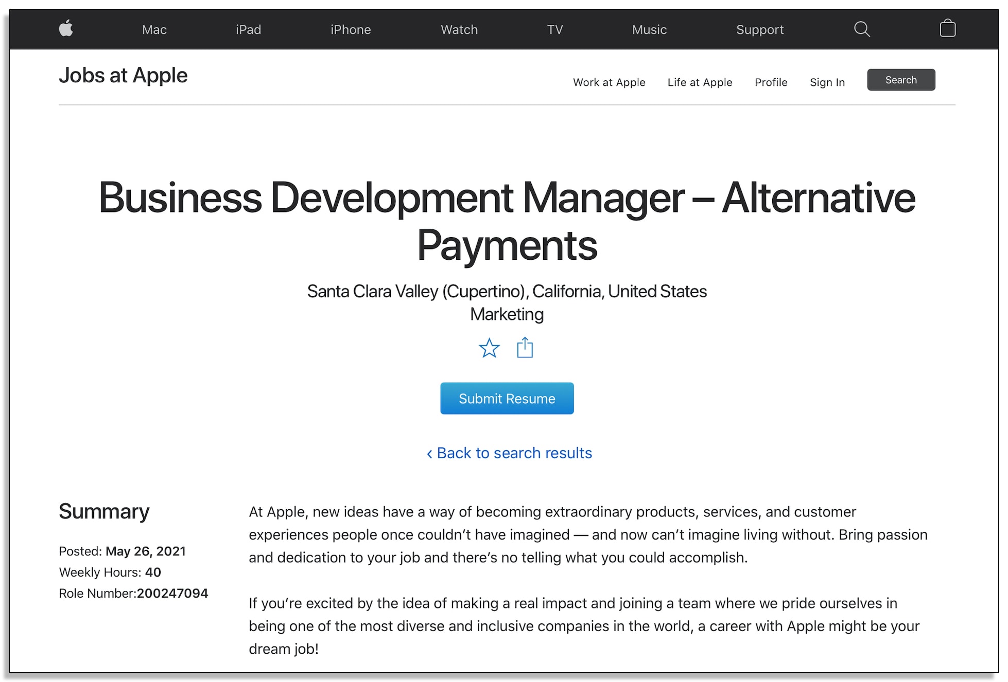This screenshot has width=1008, height=682.
Task: Click the paragraph starting 'If you're excited'
Action: coord(584,626)
